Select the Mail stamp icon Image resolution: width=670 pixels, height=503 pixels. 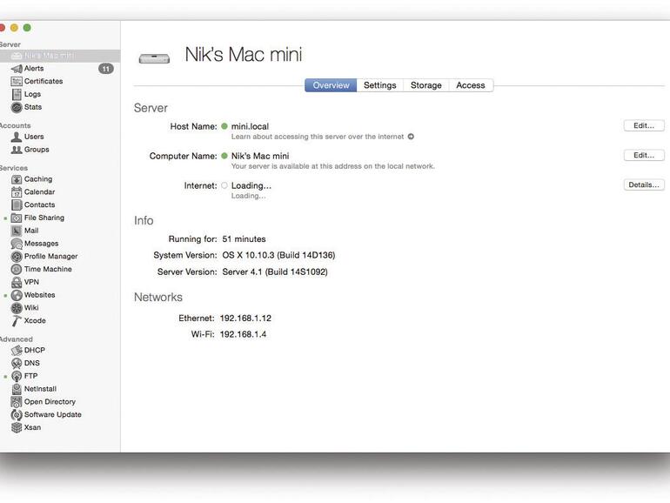(17, 231)
